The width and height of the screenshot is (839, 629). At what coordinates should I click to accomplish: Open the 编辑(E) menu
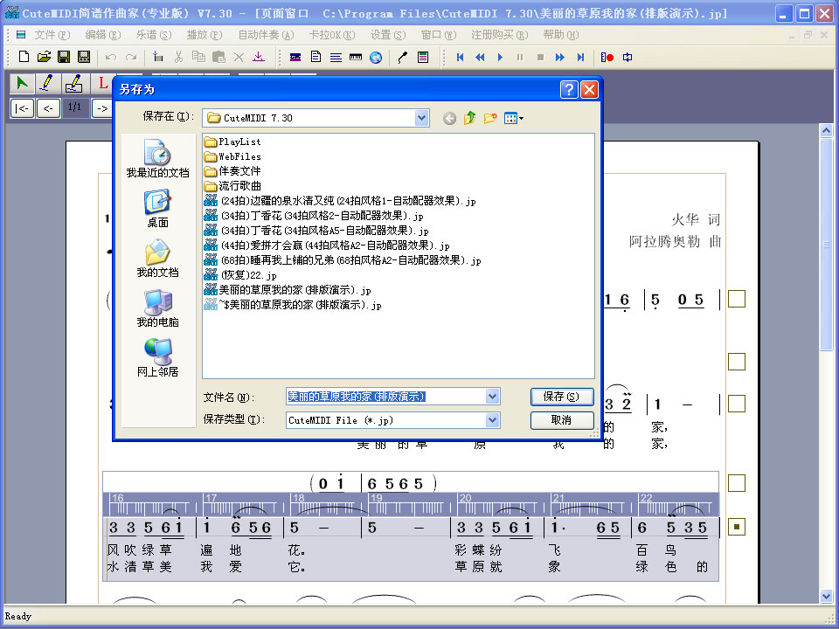103,35
